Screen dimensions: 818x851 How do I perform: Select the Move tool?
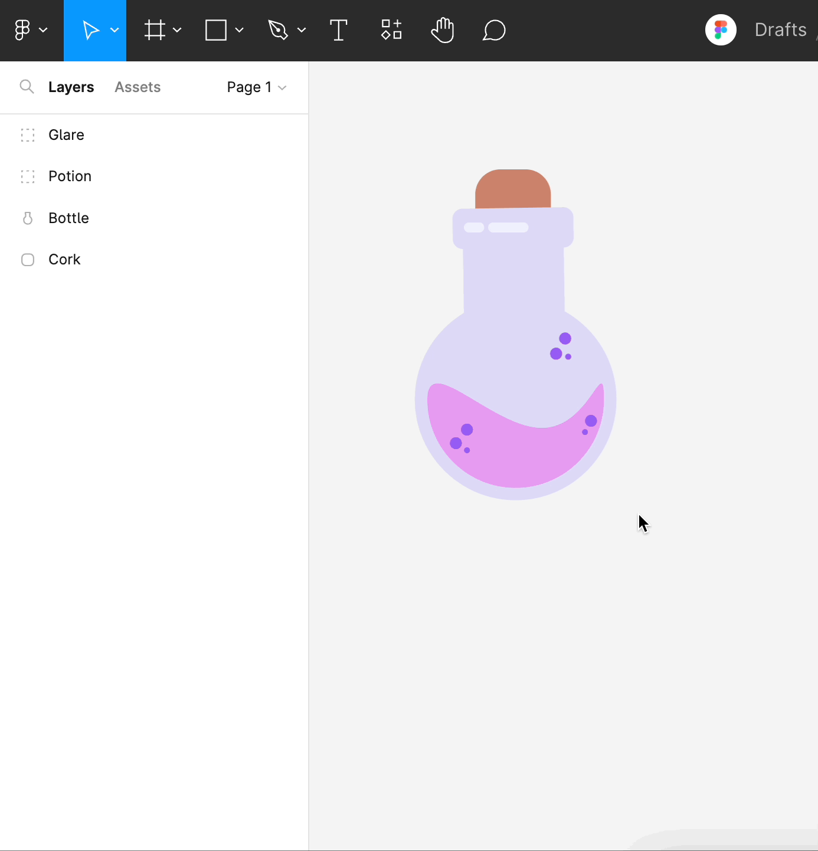(90, 30)
